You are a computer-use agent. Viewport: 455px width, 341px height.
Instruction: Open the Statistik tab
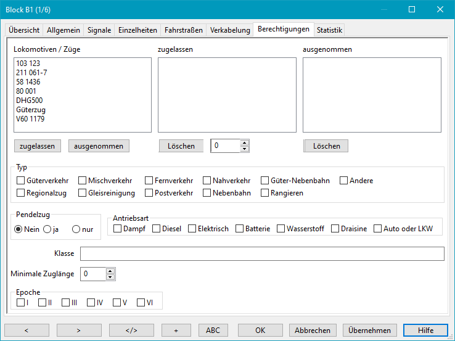click(329, 30)
